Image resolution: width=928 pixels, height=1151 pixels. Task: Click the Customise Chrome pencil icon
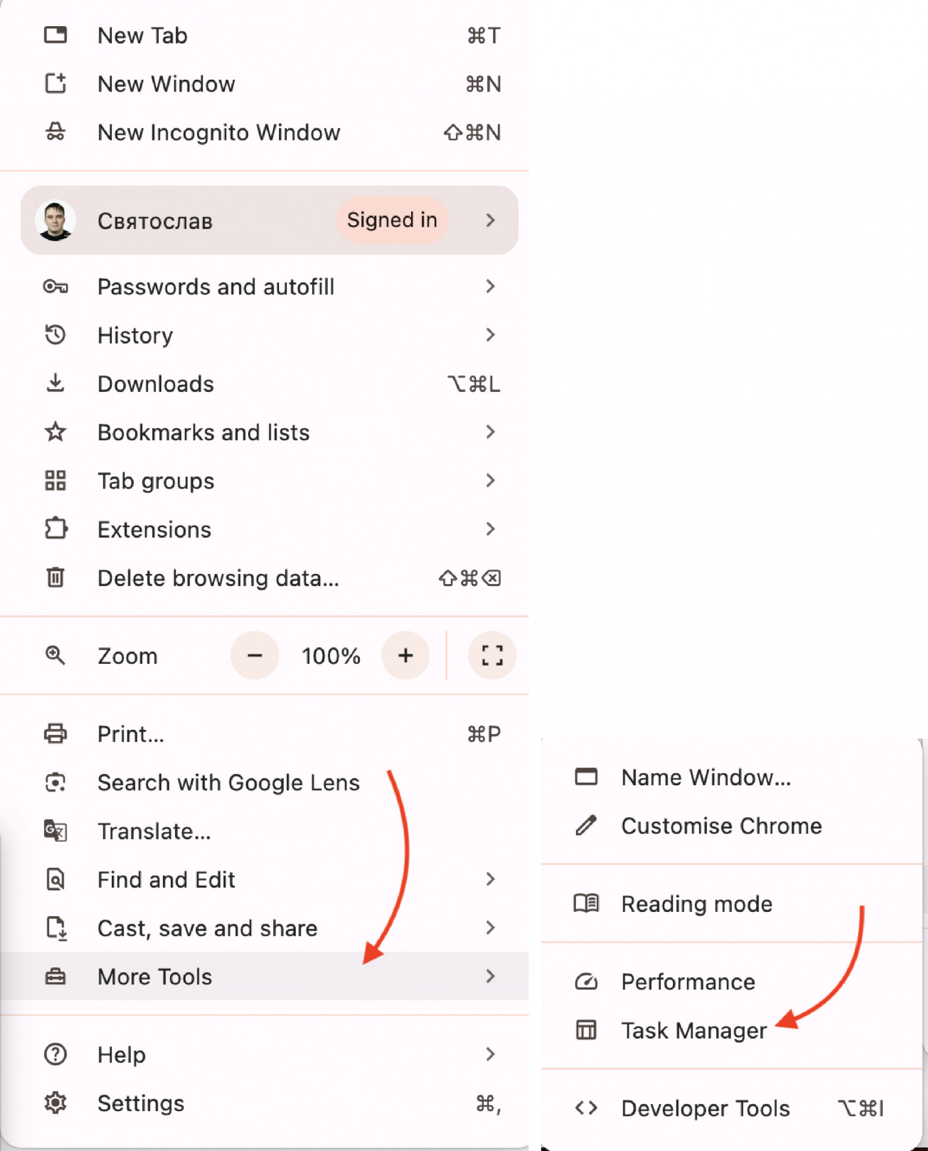click(x=586, y=826)
